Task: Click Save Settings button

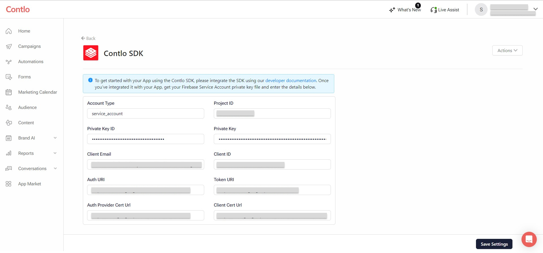Action: click(494, 244)
